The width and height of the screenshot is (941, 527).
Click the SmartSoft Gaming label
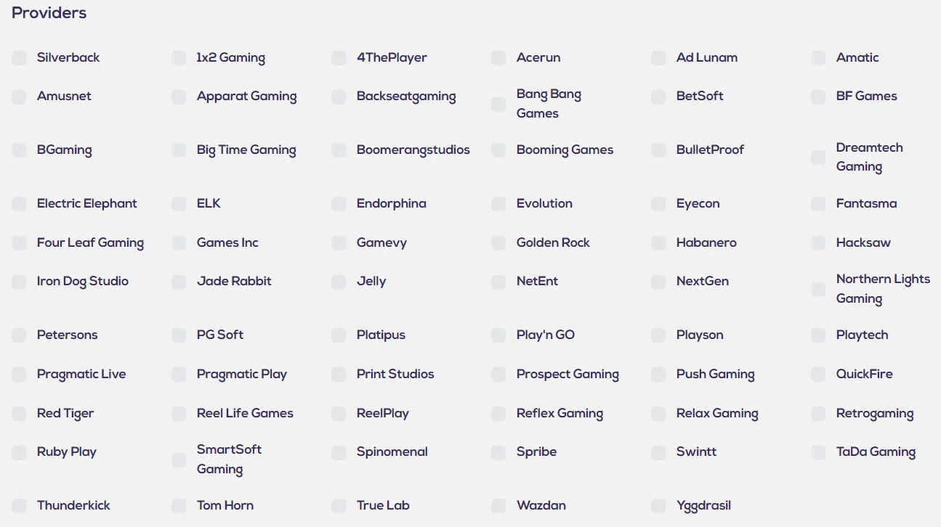click(x=229, y=459)
